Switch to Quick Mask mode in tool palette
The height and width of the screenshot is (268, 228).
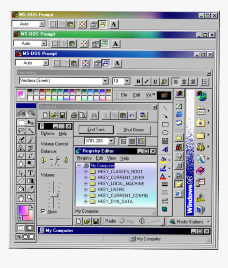pyautogui.click(x=30, y=228)
